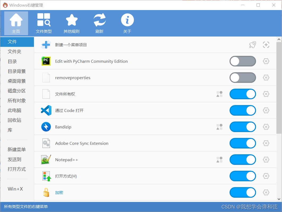Click the Bandizip lightning icon
Image resolution: width=282 pixels, height=212 pixels.
tap(46, 127)
